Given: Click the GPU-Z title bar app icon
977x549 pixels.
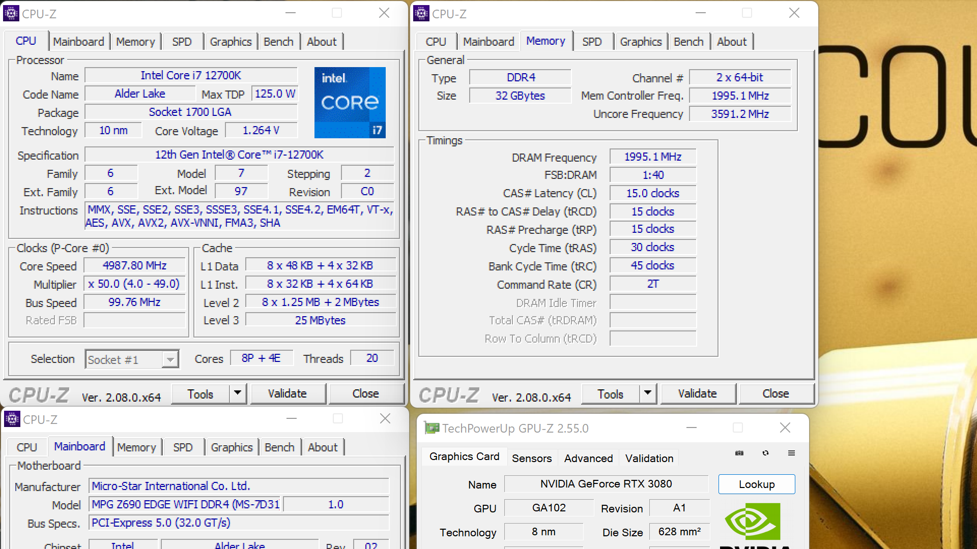Looking at the screenshot, I should click(x=432, y=428).
